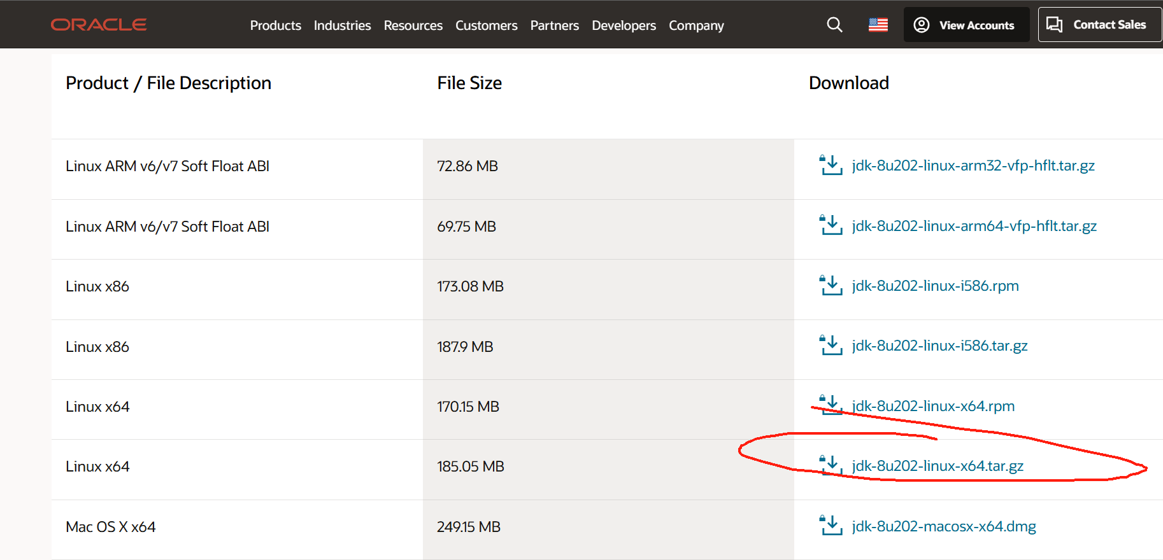Download jdk-8u202-linux-x64.tar.gz
The image size is (1163, 560).
[938, 466]
